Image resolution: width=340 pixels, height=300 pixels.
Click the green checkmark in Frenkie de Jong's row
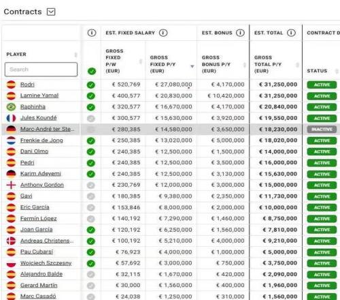(91, 140)
